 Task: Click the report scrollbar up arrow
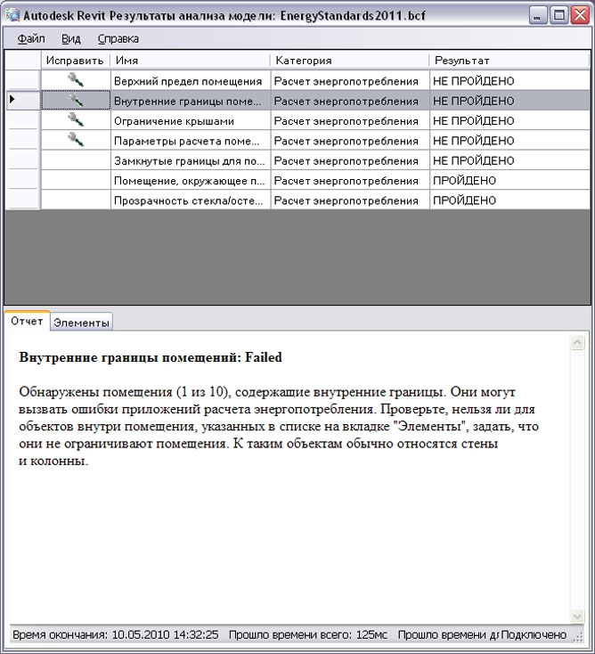(577, 343)
